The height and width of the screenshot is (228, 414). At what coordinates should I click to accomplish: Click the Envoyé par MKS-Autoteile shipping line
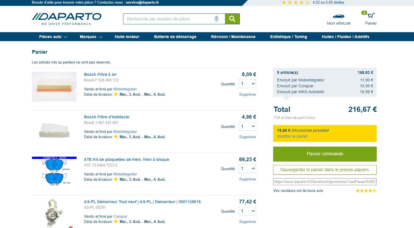click(x=325, y=92)
